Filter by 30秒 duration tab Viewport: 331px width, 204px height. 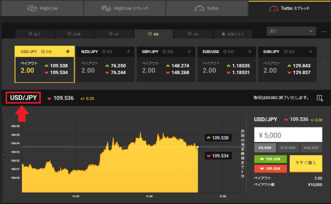(74, 34)
